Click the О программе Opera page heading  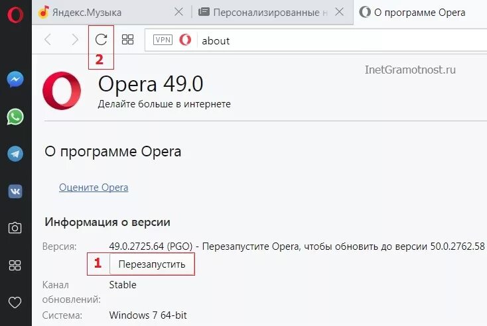[113, 152]
